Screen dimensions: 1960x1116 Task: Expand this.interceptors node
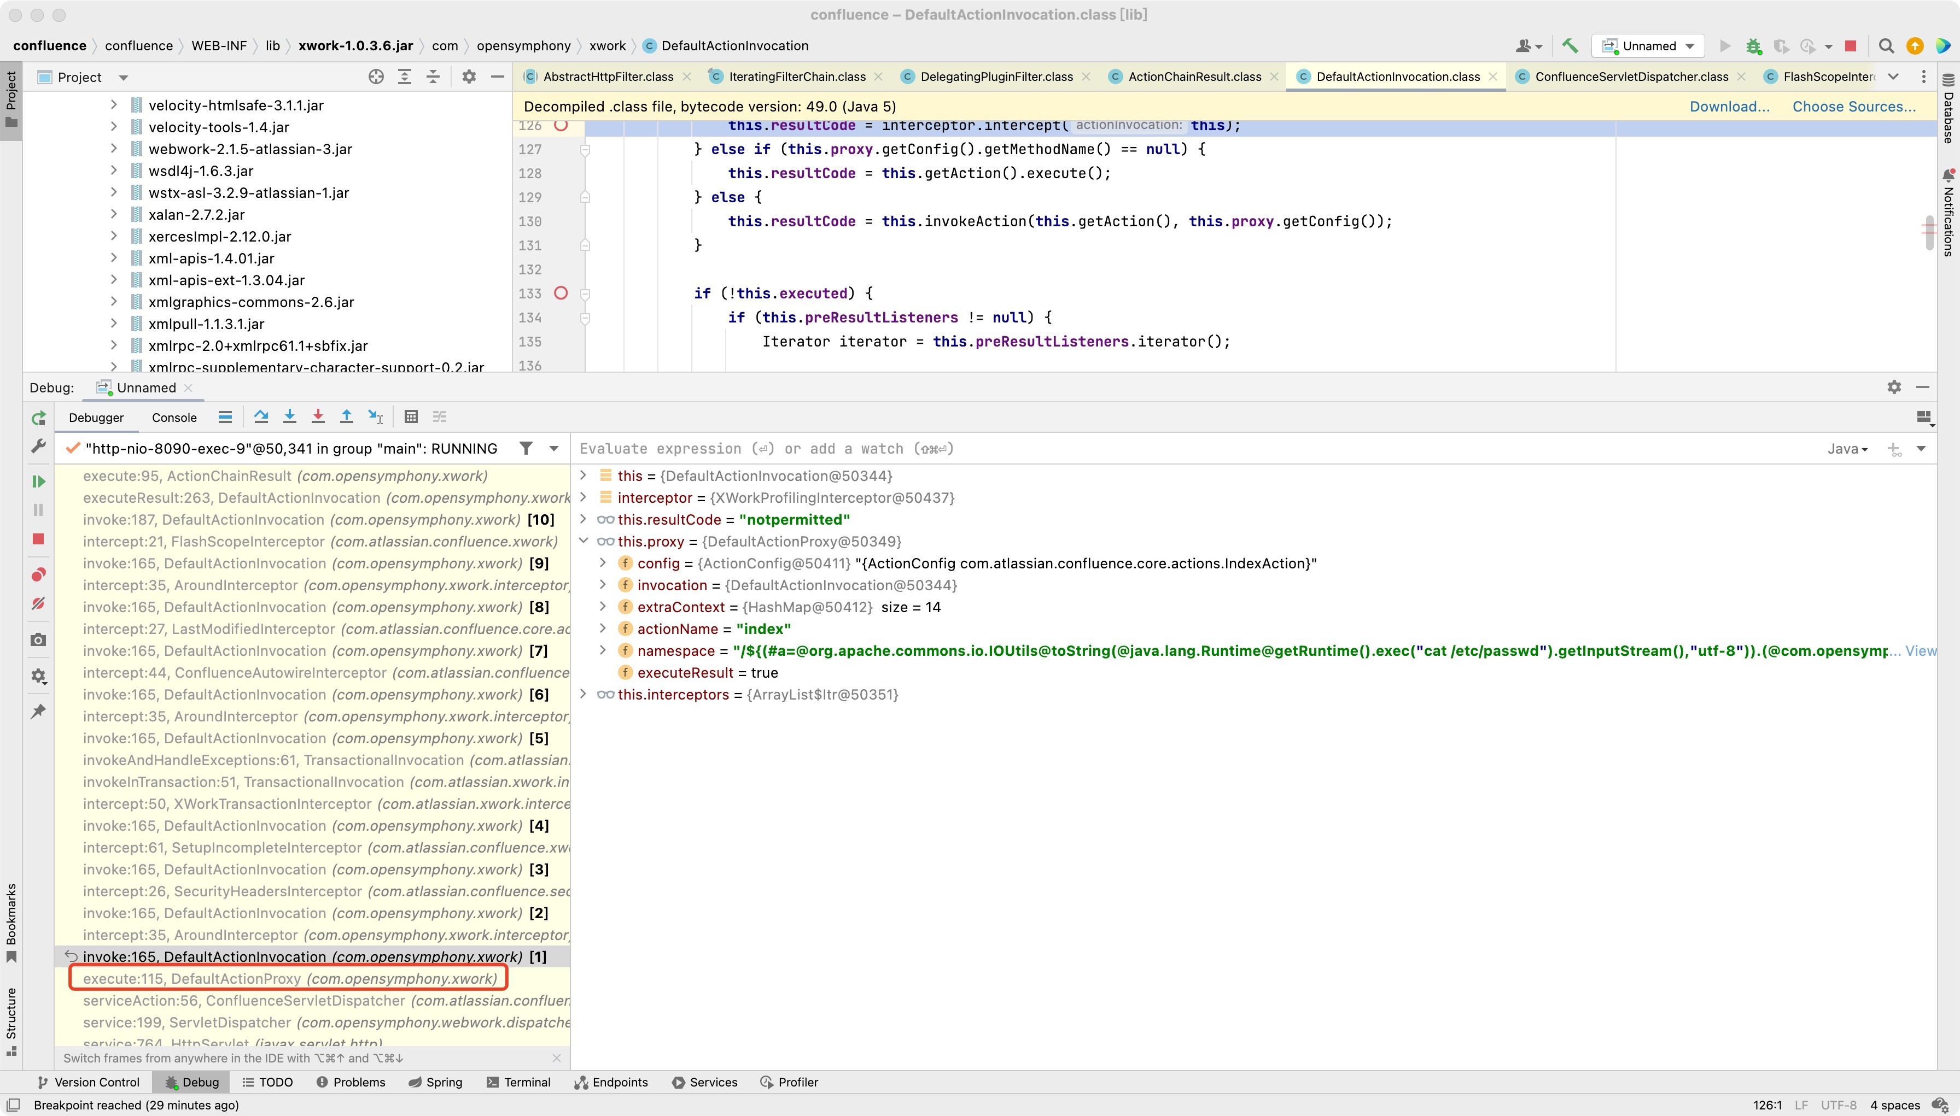point(583,694)
